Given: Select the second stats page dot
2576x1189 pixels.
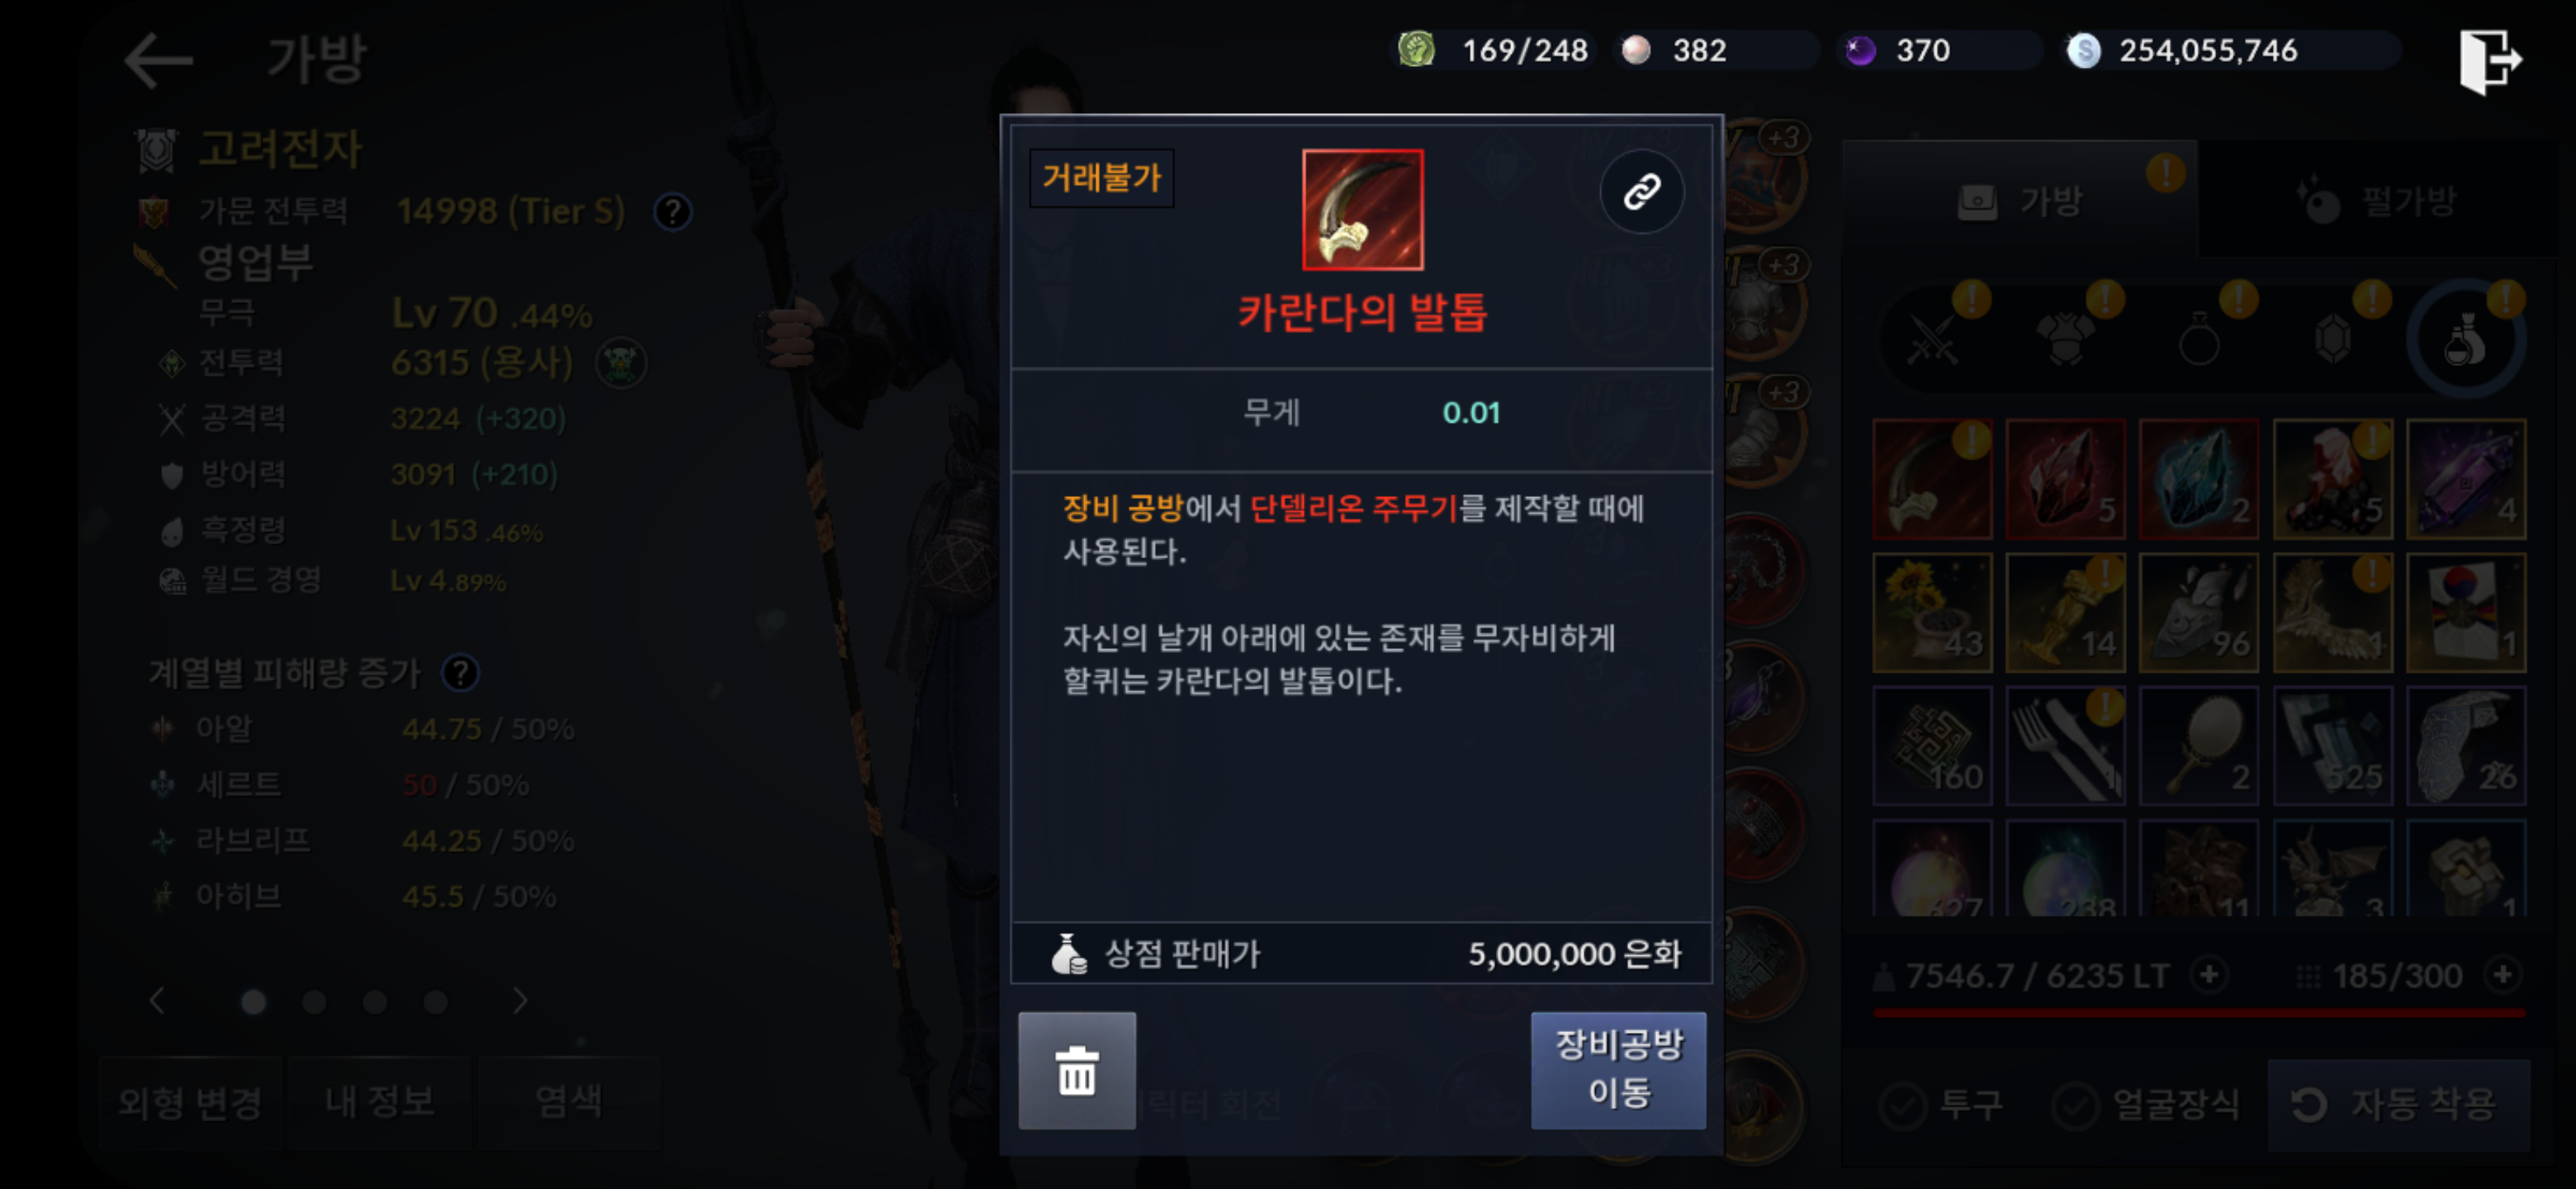Looking at the screenshot, I should (314, 1001).
